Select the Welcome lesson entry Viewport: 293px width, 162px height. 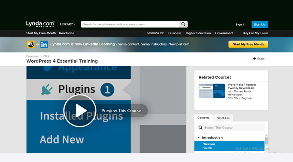[x=229, y=146]
